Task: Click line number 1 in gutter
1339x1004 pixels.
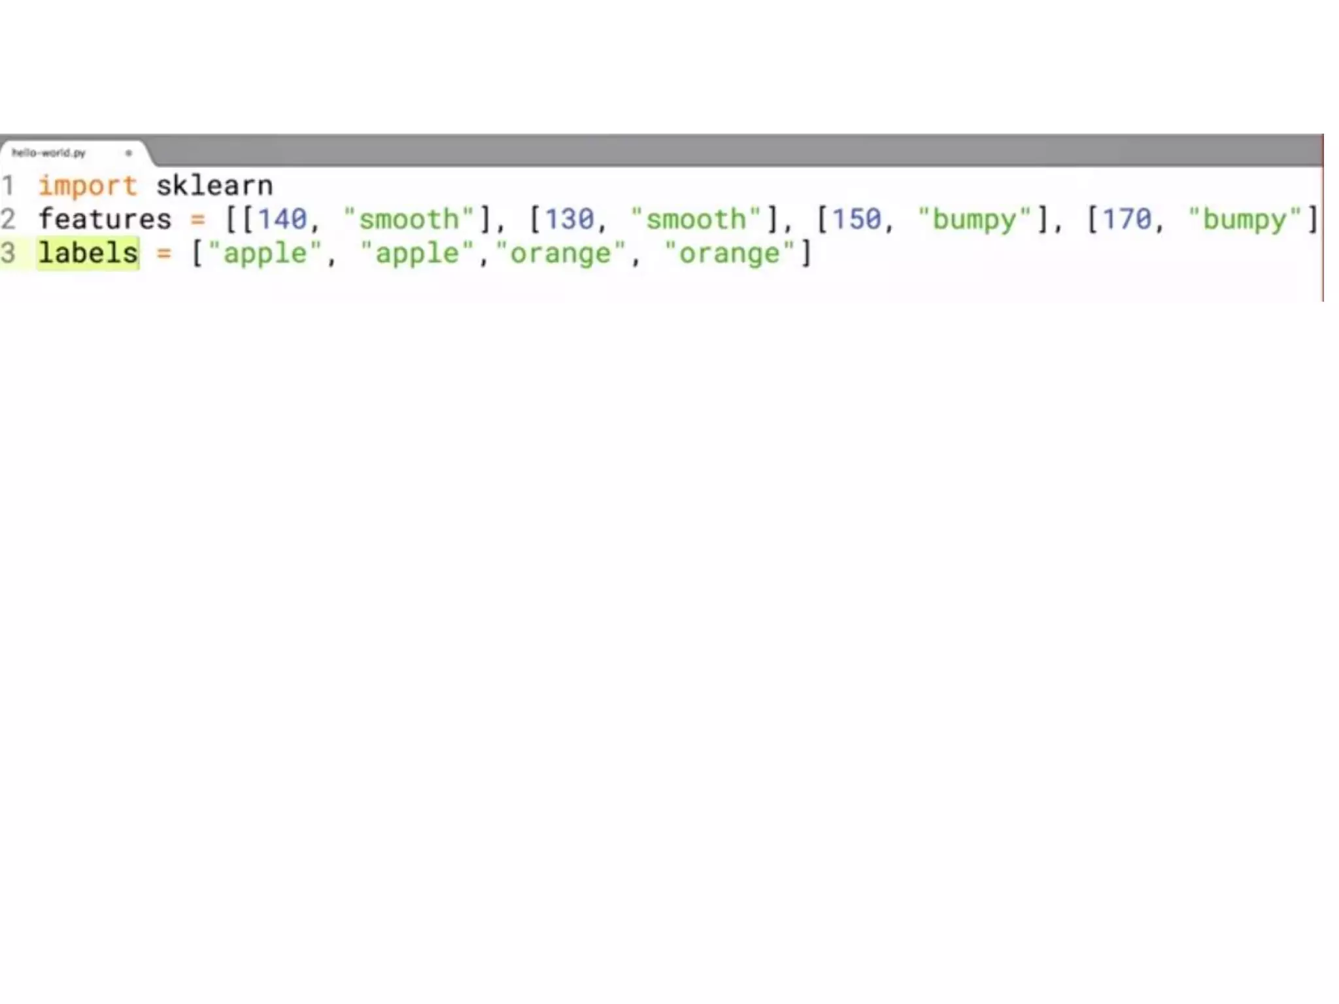Action: 8,186
